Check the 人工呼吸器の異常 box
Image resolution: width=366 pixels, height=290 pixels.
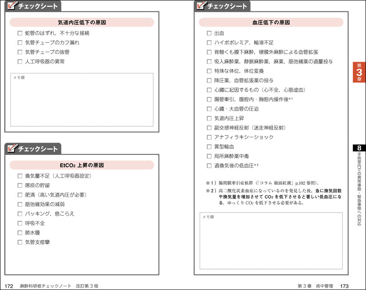[20, 62]
